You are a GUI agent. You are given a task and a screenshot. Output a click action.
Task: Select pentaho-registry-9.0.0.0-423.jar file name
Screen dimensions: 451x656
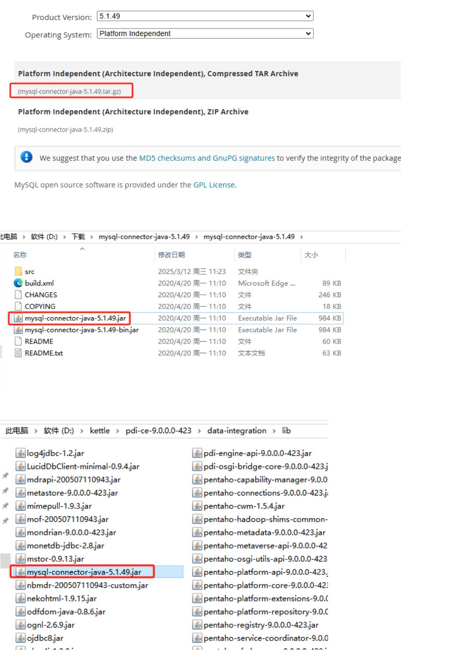(261, 625)
